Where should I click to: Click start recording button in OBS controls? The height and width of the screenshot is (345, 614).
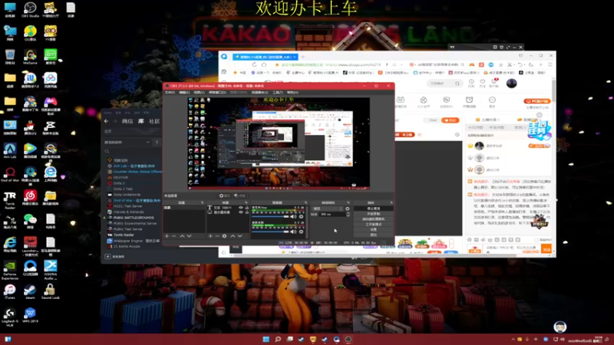coord(374,214)
